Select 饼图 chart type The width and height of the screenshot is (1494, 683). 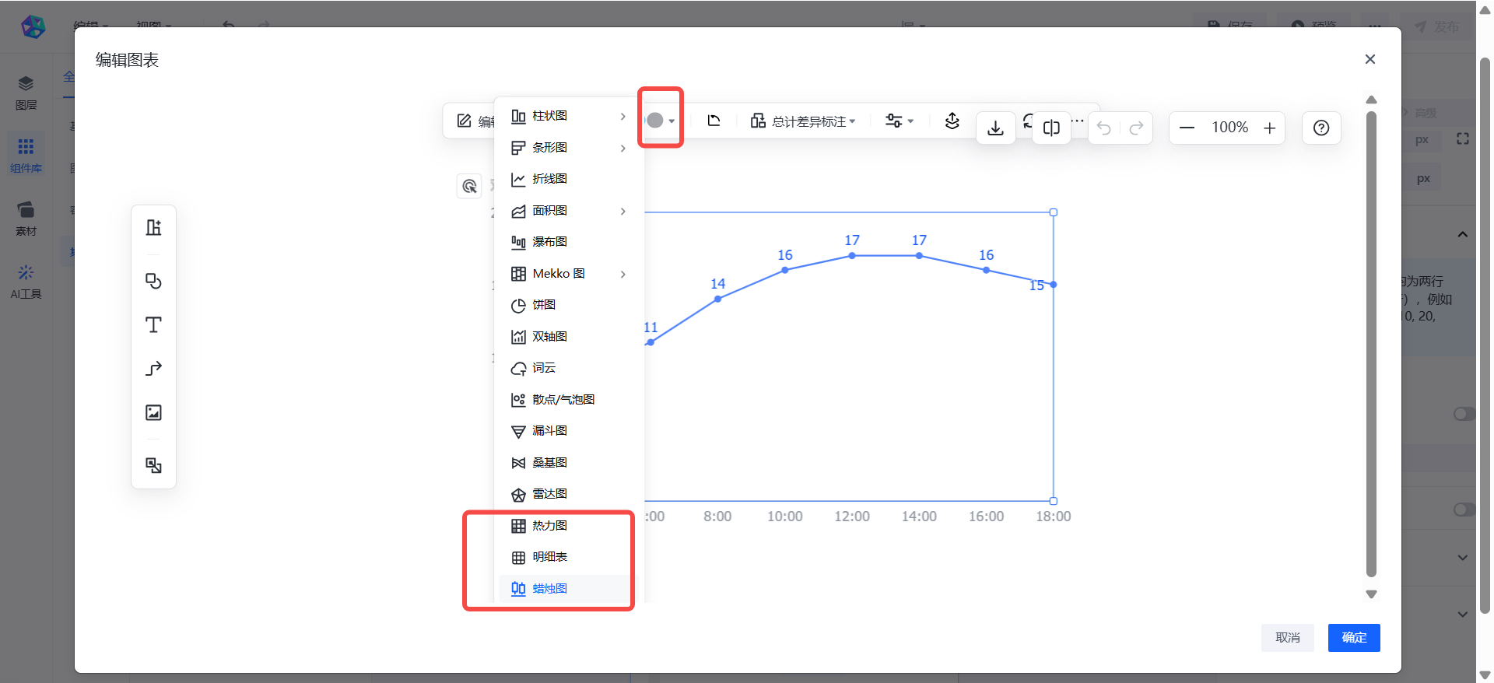point(544,305)
